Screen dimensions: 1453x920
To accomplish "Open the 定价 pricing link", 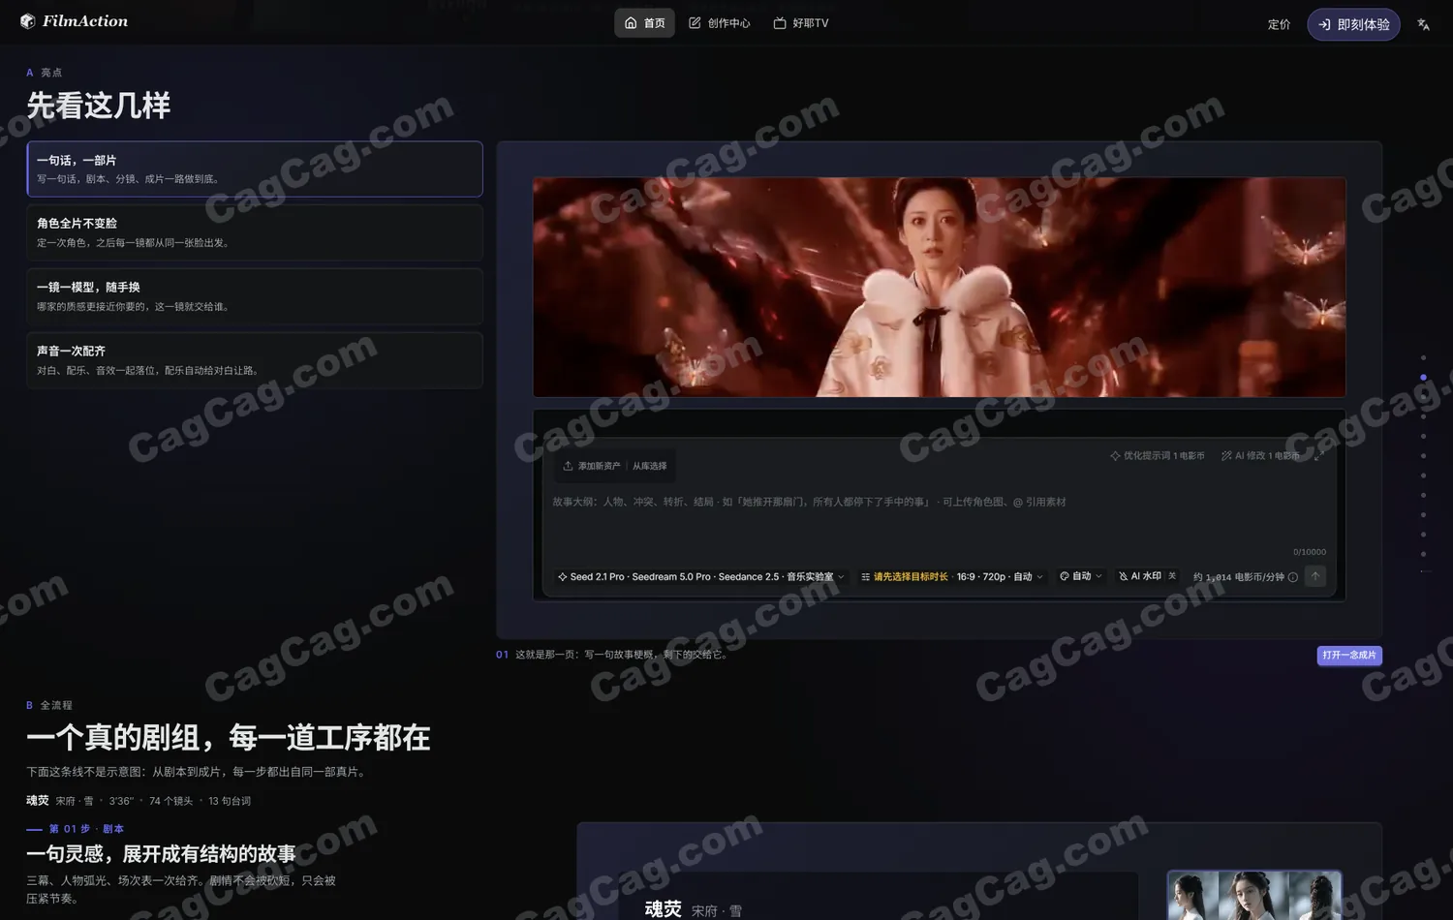I will pyautogui.click(x=1279, y=24).
